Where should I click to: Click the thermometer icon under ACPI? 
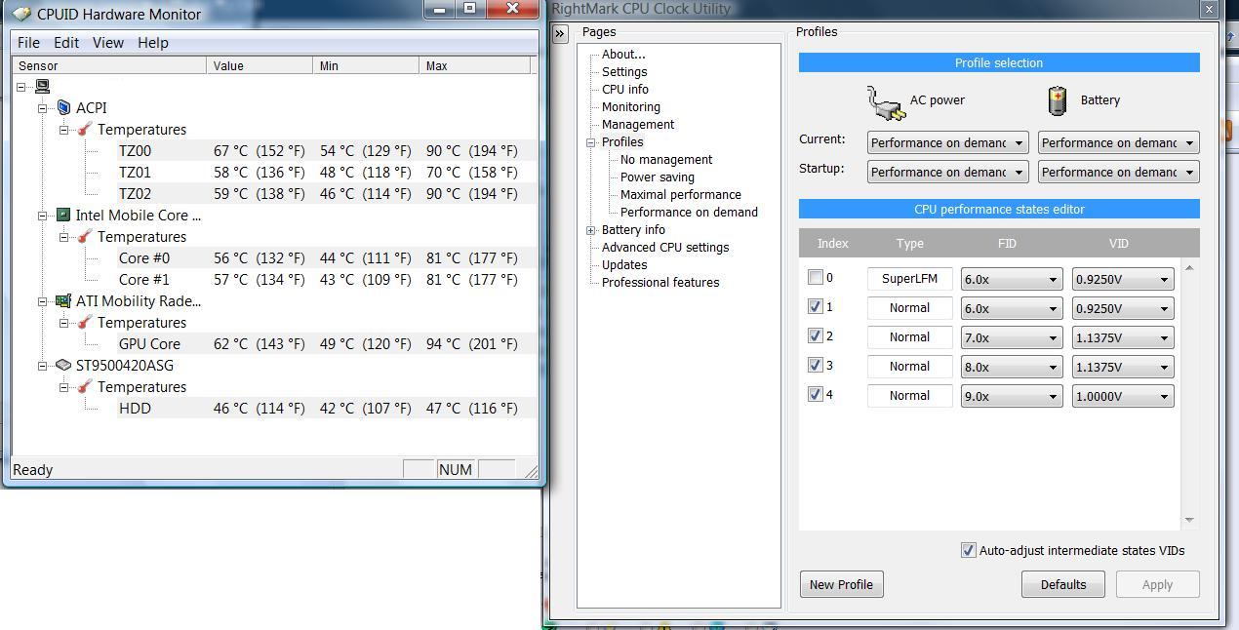click(85, 129)
